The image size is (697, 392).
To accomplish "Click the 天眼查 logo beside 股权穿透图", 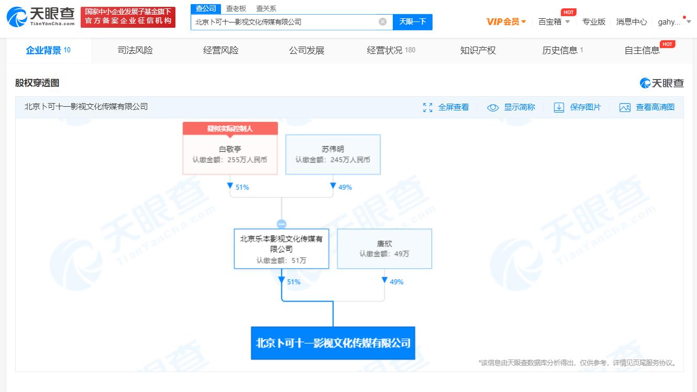I will coord(662,83).
